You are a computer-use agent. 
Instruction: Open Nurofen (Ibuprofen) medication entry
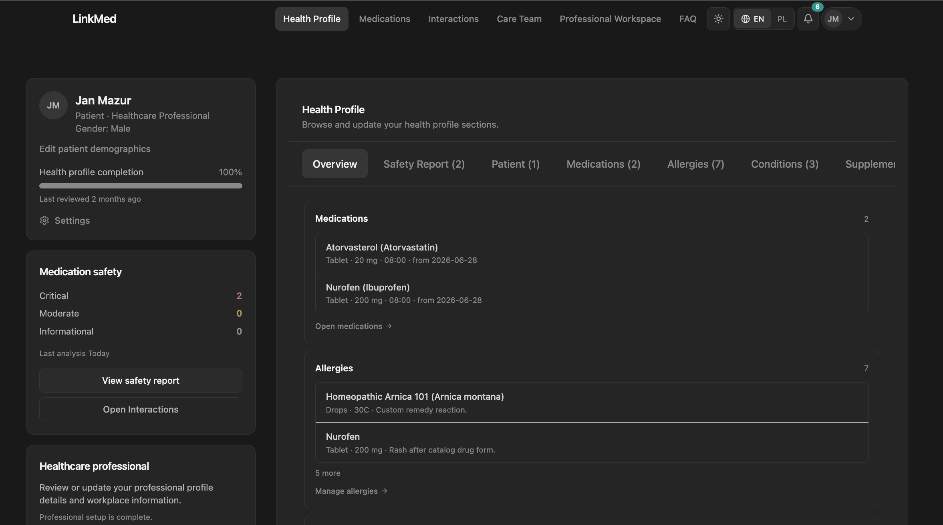592,293
